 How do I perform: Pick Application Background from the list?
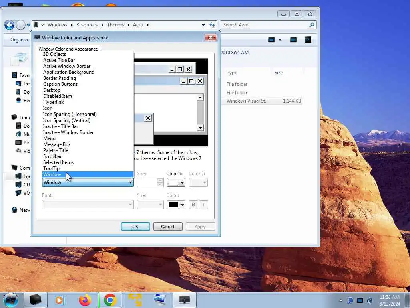88,72
